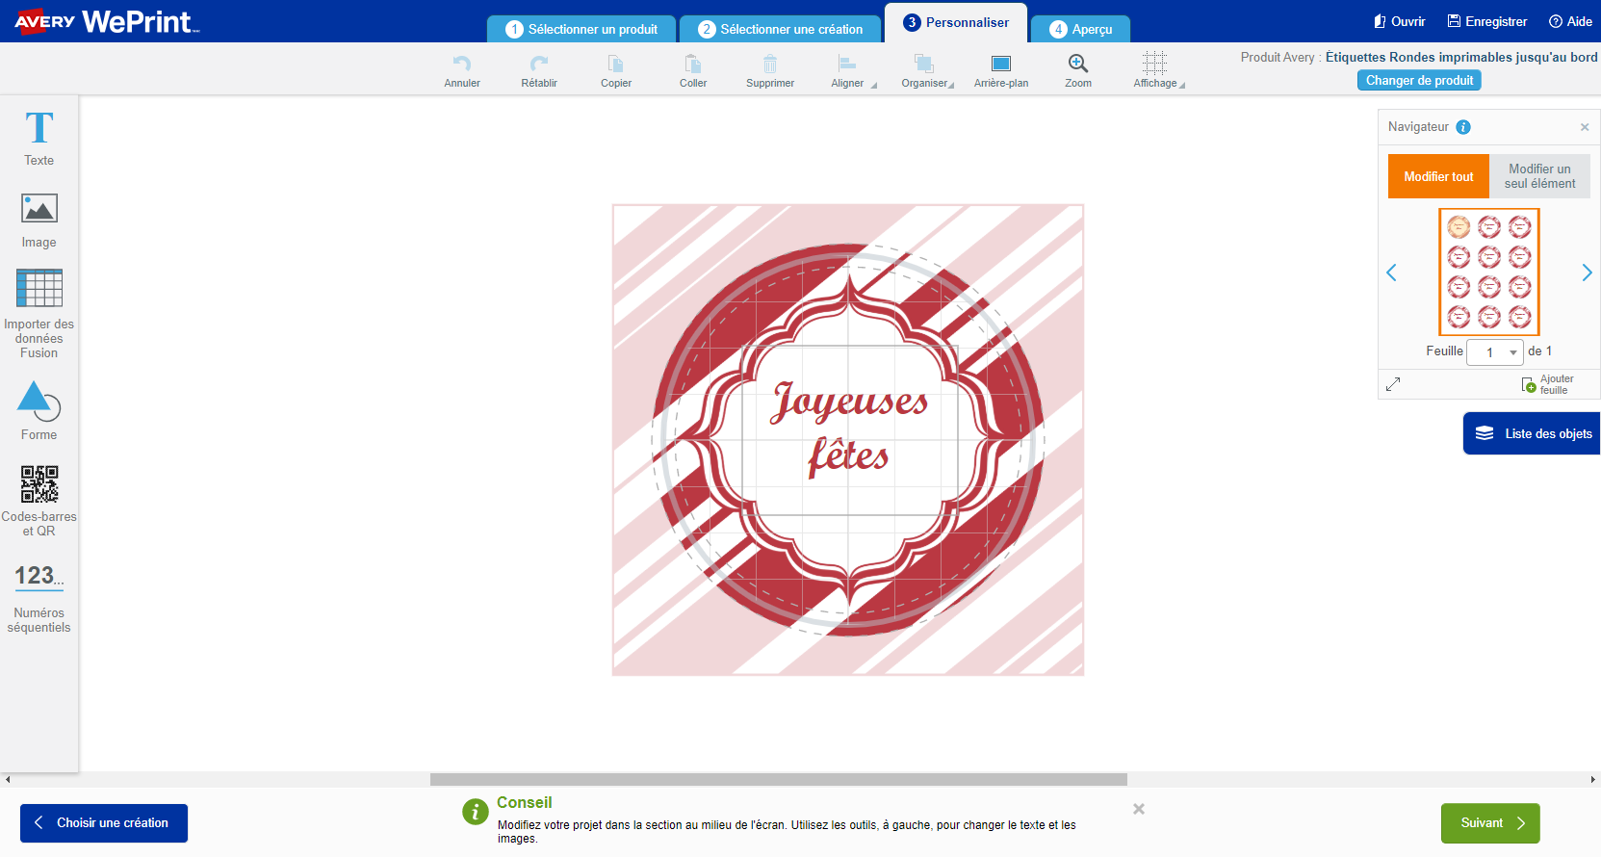
Task: Close the Conseil tip
Action: pos(1139,809)
